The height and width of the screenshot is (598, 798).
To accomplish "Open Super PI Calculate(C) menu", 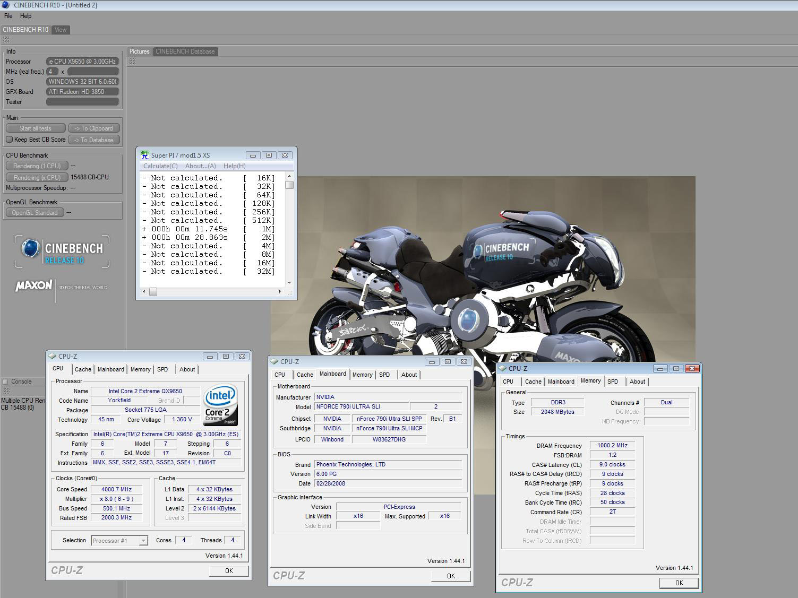I will [x=160, y=166].
